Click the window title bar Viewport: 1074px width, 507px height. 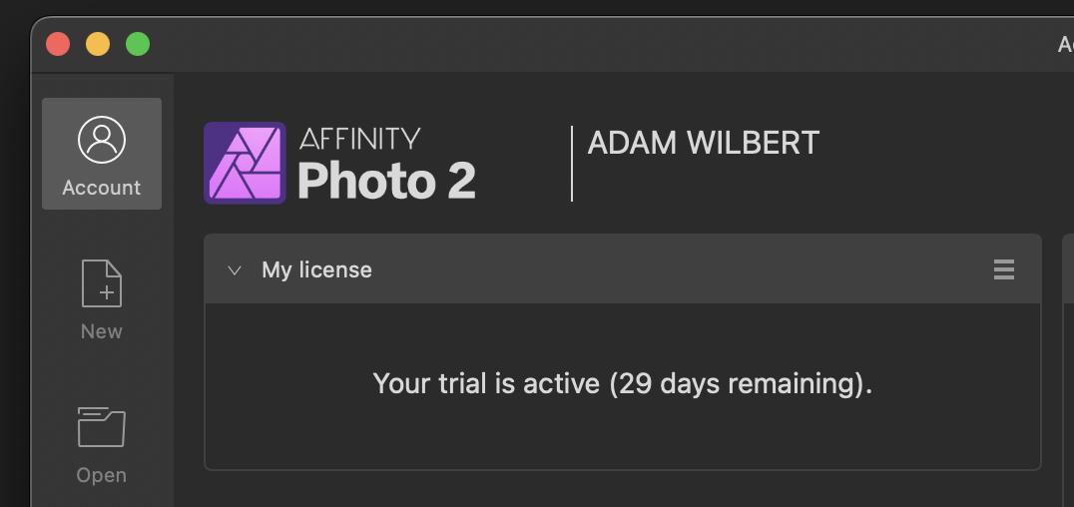coord(599,44)
